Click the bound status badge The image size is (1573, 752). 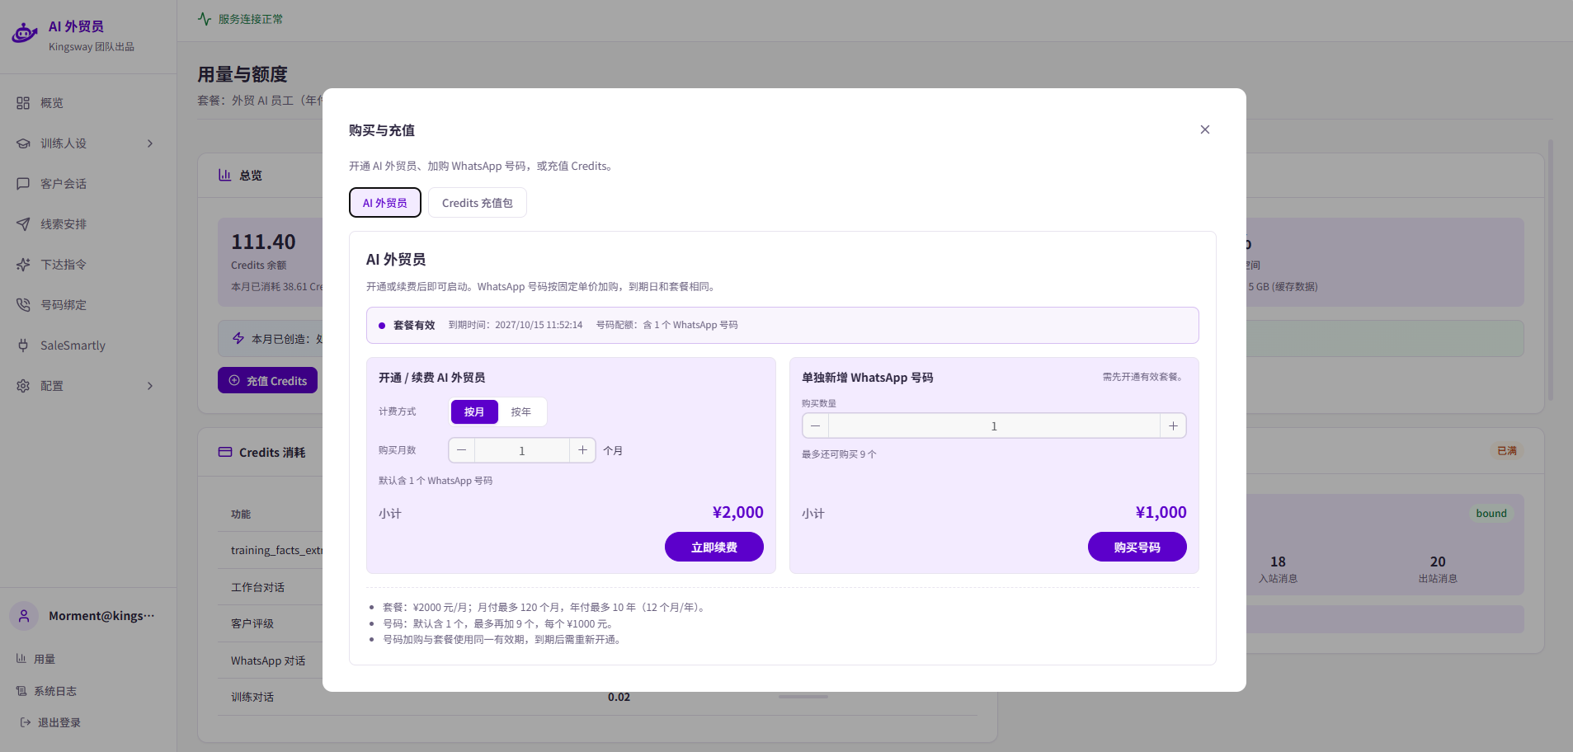pyautogui.click(x=1491, y=513)
